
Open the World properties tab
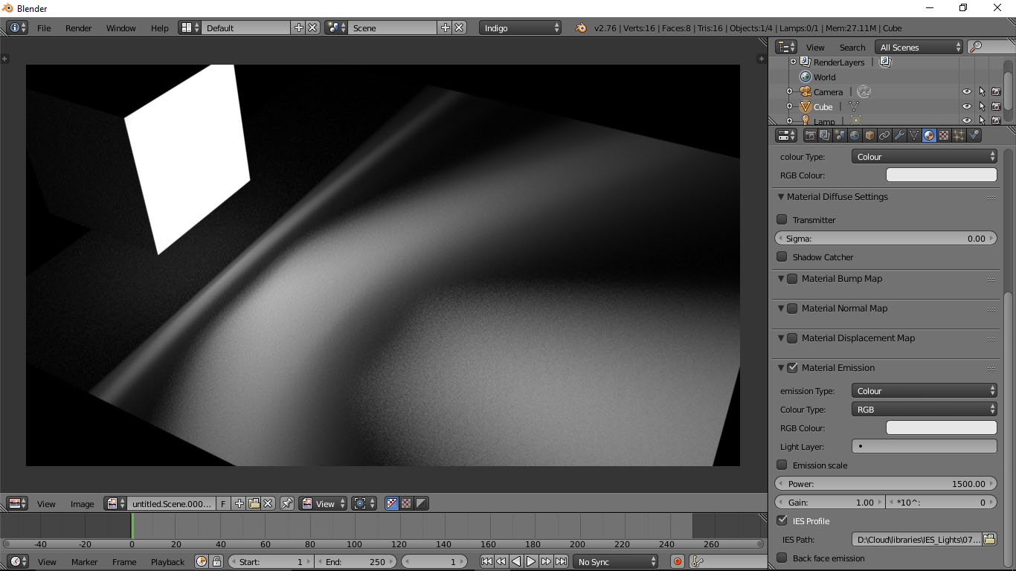click(x=855, y=135)
